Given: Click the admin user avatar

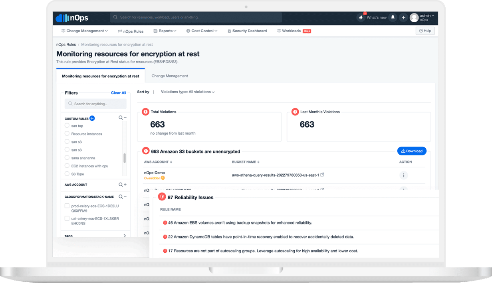Looking at the screenshot, I should click(x=414, y=18).
